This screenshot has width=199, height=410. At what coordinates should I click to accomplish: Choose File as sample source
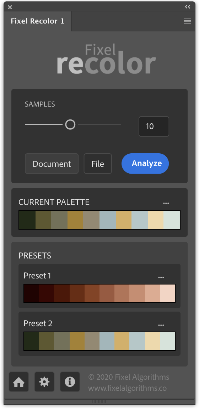tap(98, 164)
